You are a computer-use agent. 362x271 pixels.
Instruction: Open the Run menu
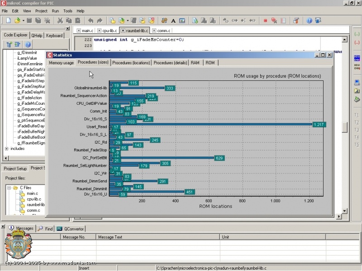point(55,11)
